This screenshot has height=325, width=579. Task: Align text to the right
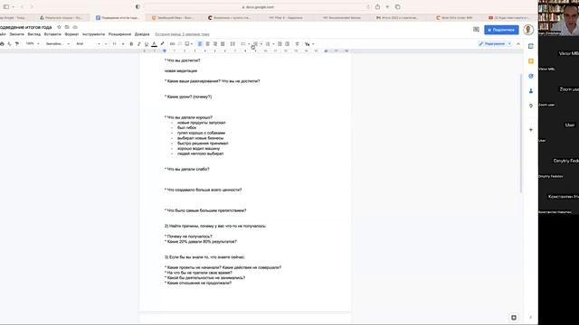[x=215, y=44]
